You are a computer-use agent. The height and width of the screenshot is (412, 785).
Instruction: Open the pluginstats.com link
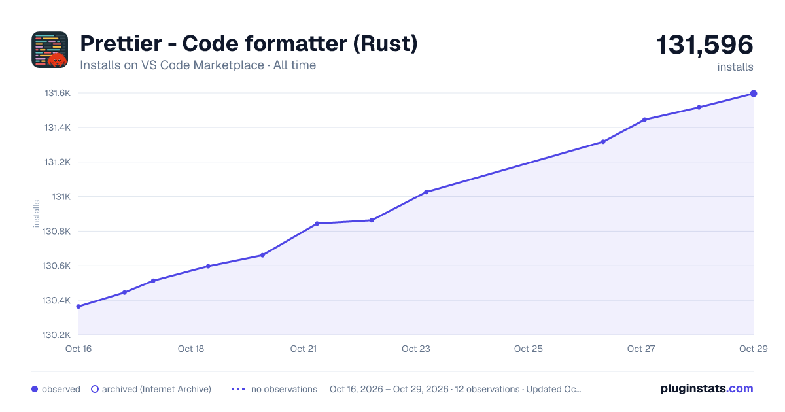tap(706, 388)
